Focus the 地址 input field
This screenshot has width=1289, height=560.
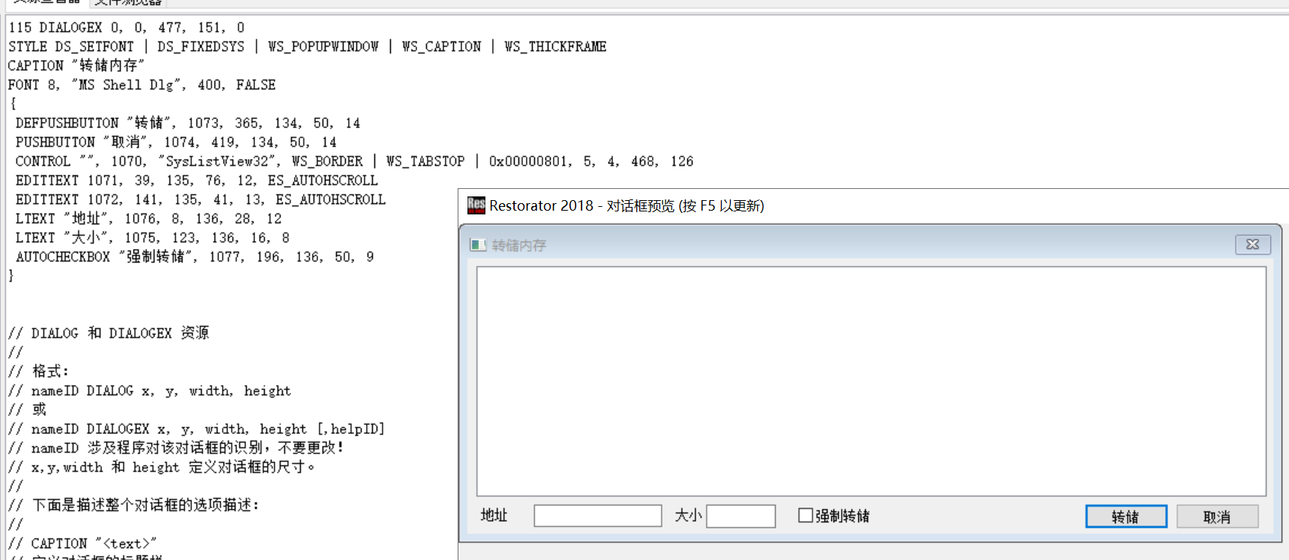click(x=597, y=516)
